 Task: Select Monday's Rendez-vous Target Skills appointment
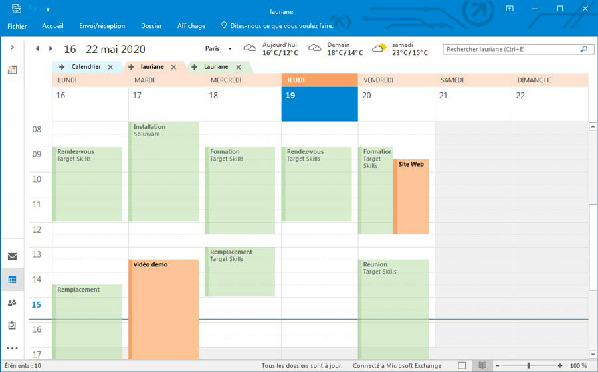(87, 184)
